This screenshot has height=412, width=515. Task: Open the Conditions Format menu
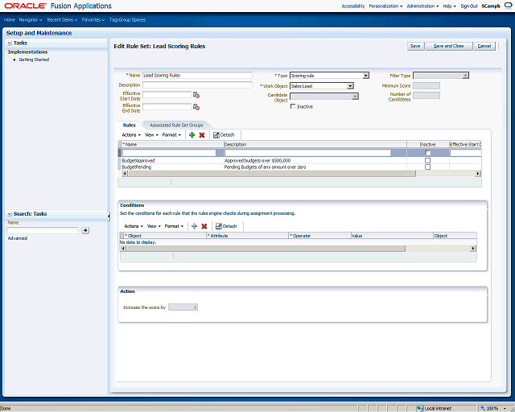click(x=174, y=226)
